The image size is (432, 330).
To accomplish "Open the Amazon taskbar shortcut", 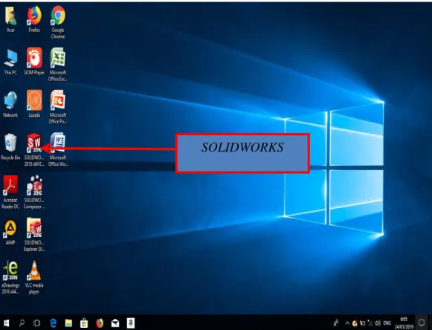I will [131, 323].
